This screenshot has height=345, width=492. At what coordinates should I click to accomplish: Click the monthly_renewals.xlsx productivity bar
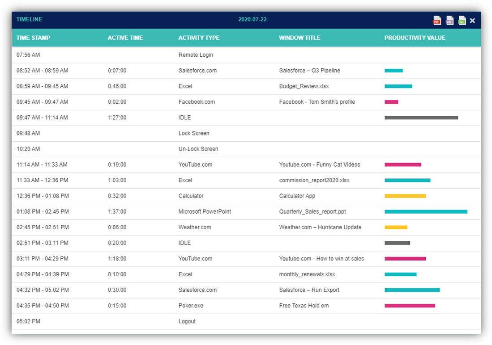coord(400,274)
